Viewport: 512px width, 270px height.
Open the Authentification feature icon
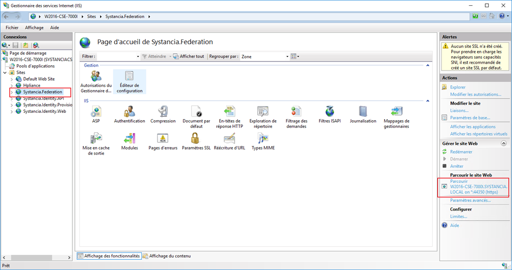(x=129, y=112)
